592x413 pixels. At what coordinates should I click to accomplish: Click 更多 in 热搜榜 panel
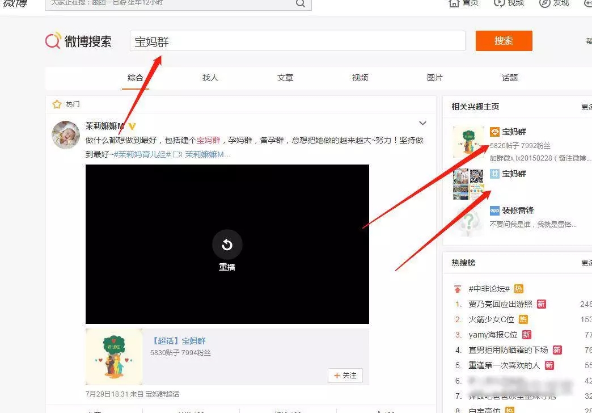tap(587, 263)
